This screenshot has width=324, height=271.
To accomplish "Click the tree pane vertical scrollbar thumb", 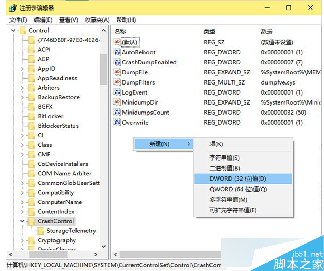I will coord(104,69).
